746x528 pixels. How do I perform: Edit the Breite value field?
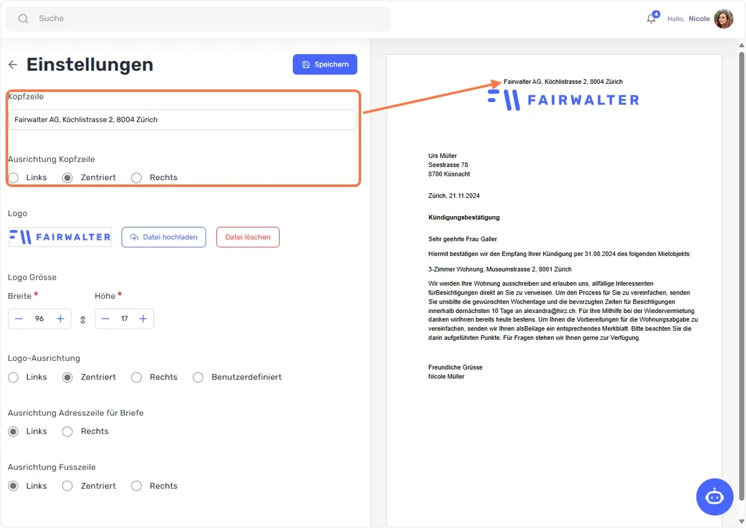tap(39, 319)
